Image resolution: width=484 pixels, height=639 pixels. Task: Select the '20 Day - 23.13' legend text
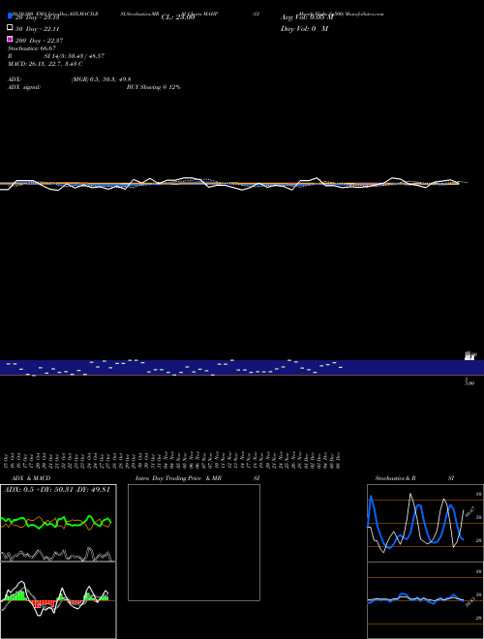pyautogui.click(x=38, y=17)
